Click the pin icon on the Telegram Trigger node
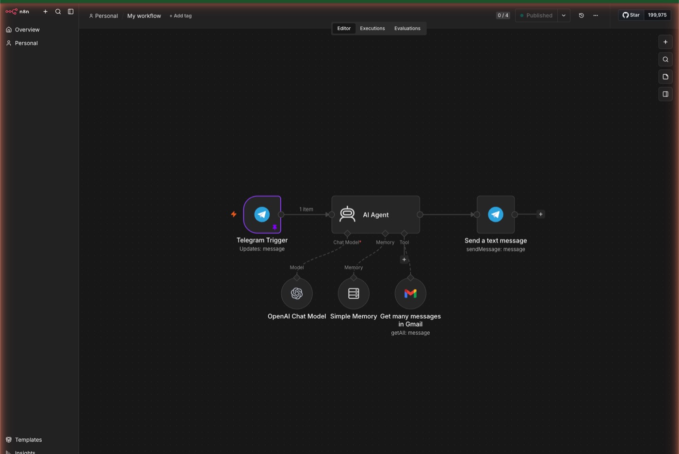This screenshot has height=454, width=679. (275, 227)
